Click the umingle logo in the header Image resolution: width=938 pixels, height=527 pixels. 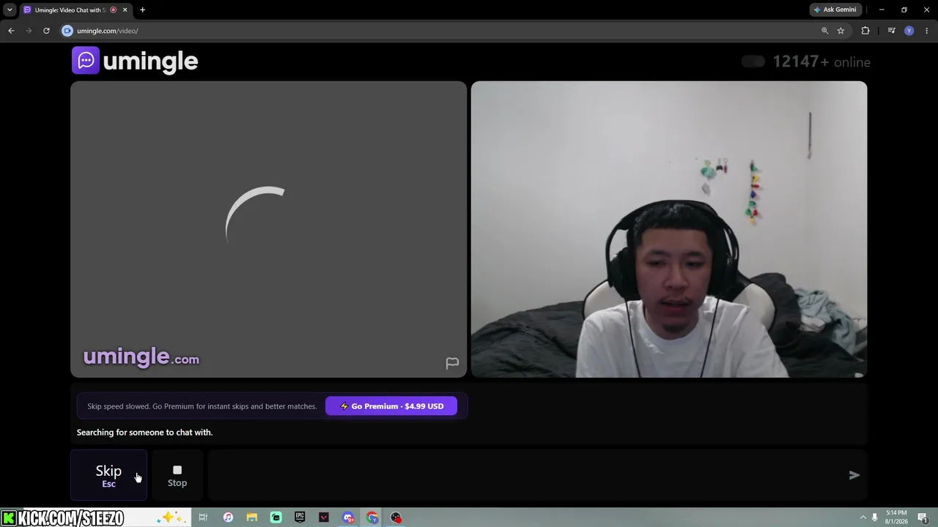135,61
